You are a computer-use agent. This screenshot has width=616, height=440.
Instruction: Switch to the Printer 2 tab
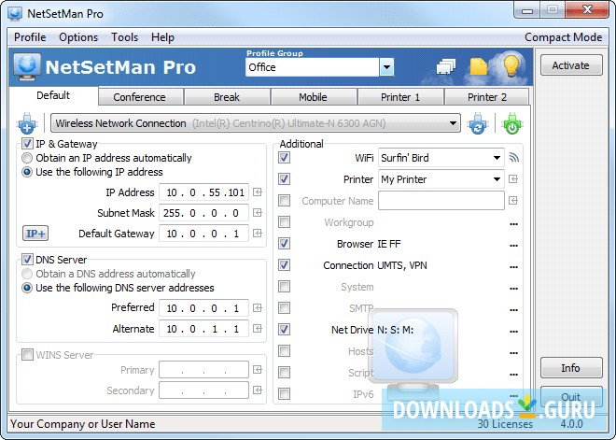487,97
